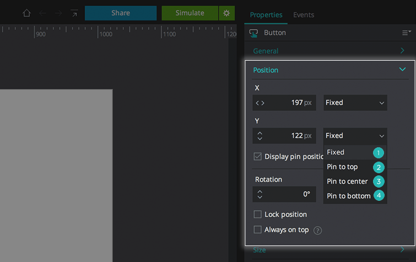Image resolution: width=416 pixels, height=262 pixels.
Task: Click the Button element icon in panel header
Action: (253, 33)
